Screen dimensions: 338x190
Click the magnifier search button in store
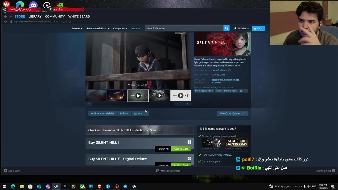[226, 28]
